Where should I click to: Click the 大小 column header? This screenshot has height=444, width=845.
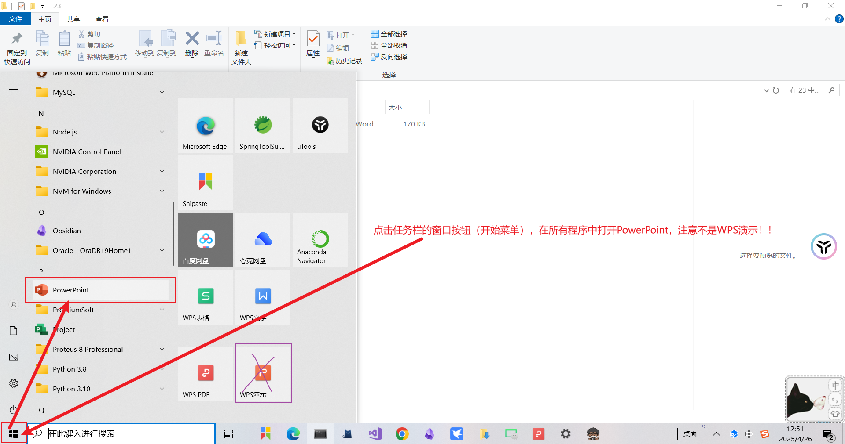407,107
